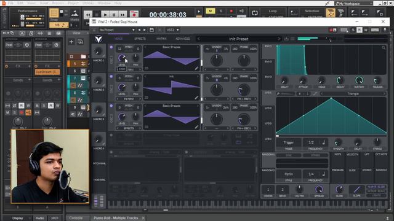Toggle OSC 1 power button
The width and height of the screenshot is (394, 221).
point(111,47)
